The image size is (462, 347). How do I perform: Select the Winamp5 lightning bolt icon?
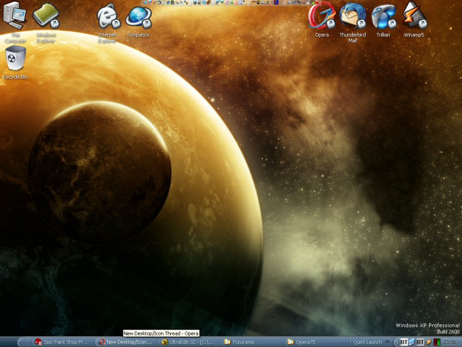pyautogui.click(x=414, y=17)
